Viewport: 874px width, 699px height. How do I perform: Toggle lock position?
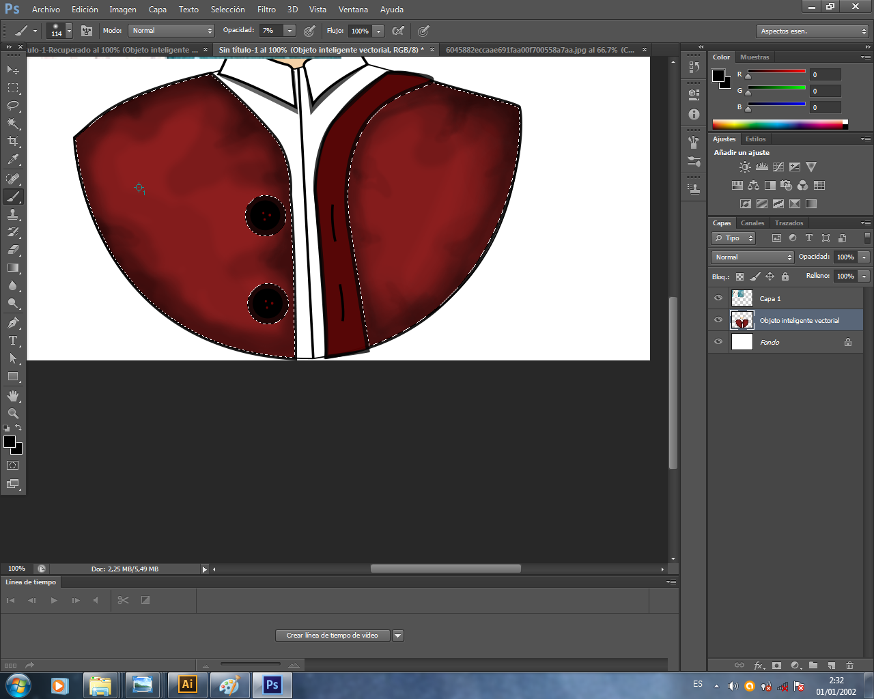(x=770, y=276)
